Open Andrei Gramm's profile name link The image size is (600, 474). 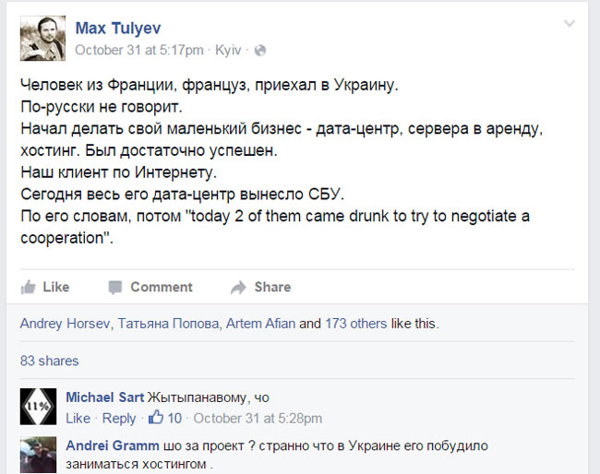point(105,445)
